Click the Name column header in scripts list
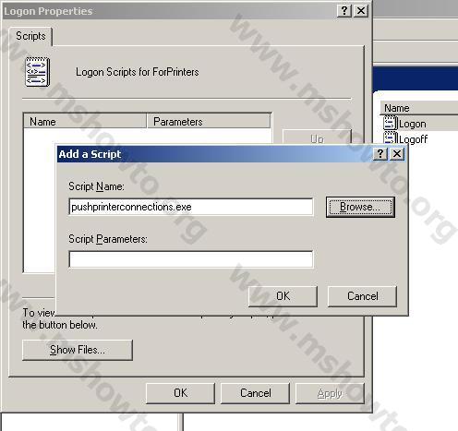This screenshot has height=431, width=458. coord(85,122)
